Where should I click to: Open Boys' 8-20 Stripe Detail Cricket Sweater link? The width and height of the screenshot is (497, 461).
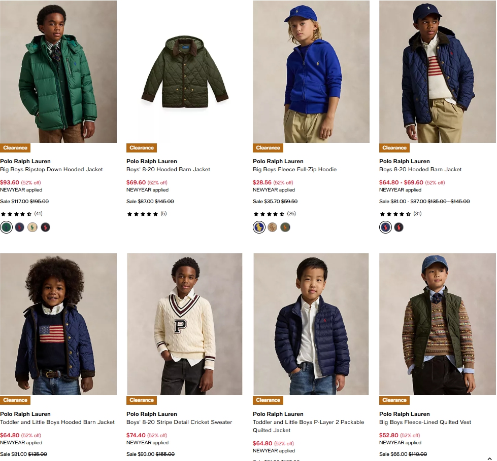179,422
